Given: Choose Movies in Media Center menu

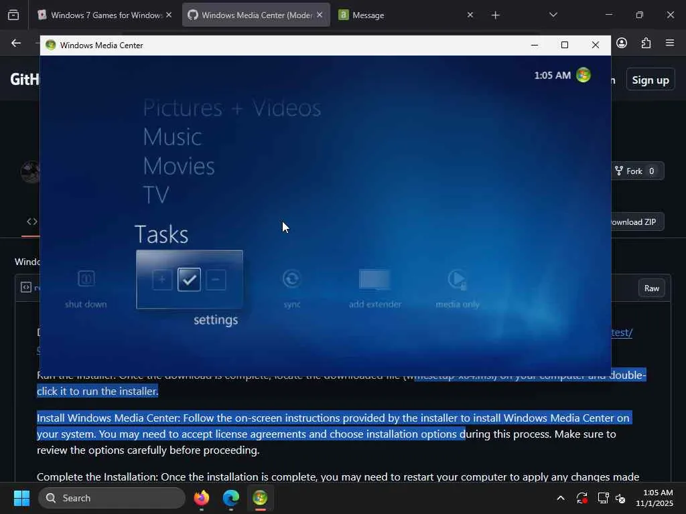Looking at the screenshot, I should 178,166.
